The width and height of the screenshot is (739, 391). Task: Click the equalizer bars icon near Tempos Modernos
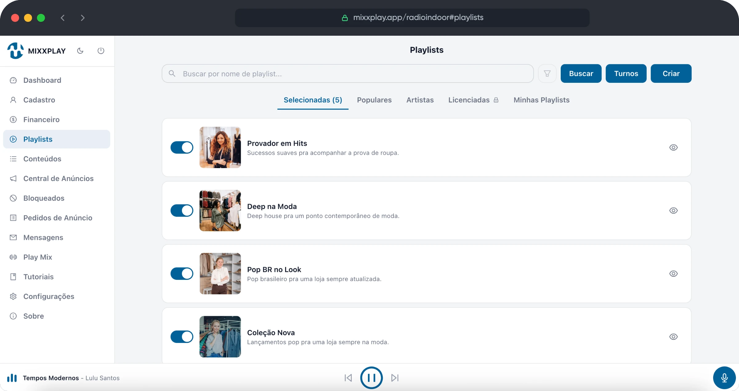click(12, 378)
